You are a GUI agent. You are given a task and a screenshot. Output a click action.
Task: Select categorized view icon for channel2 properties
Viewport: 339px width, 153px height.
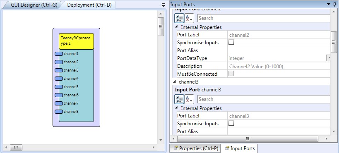click(x=179, y=18)
